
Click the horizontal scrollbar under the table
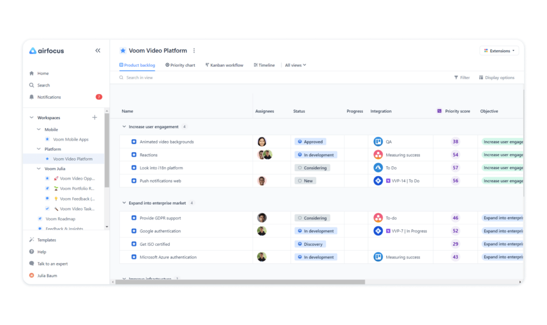(x=240, y=282)
